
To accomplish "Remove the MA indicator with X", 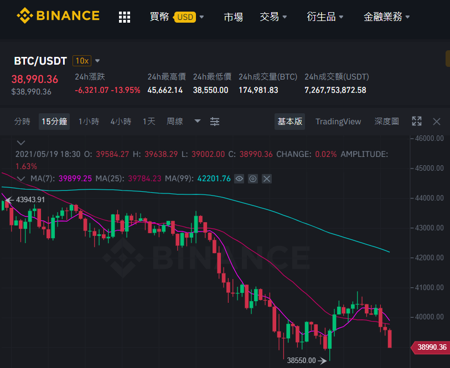I will (267, 179).
